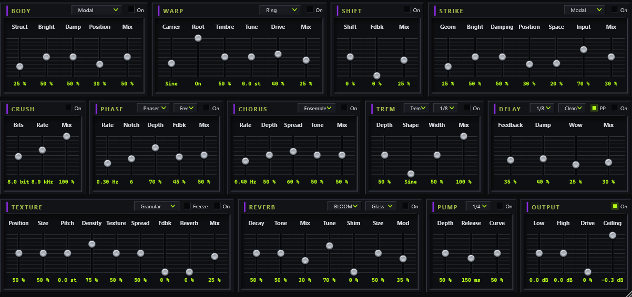Open the TREM mode dropdown
632x297 pixels.
click(x=416, y=108)
